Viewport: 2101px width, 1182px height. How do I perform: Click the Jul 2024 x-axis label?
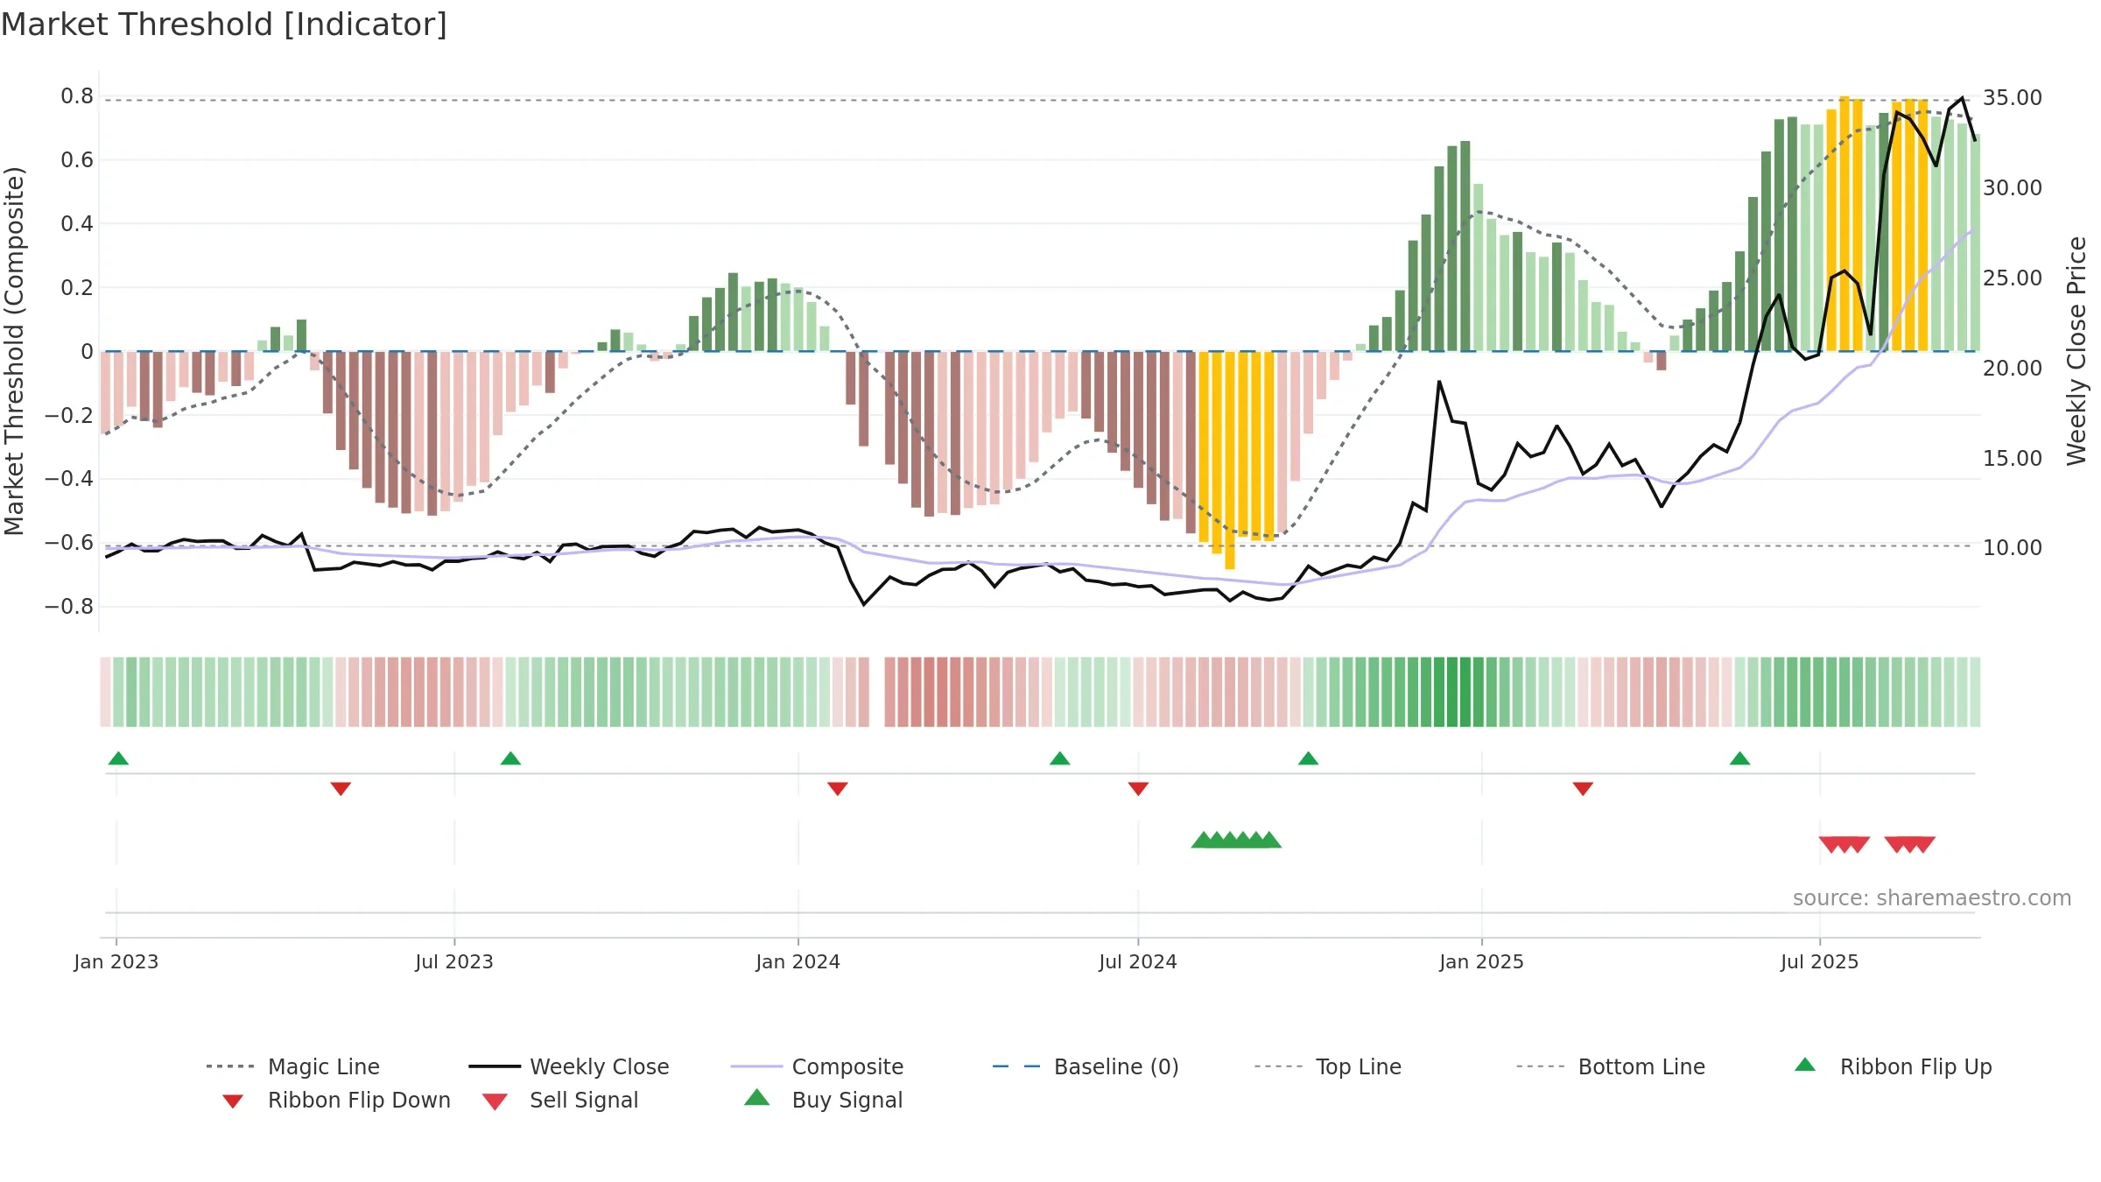[1138, 961]
